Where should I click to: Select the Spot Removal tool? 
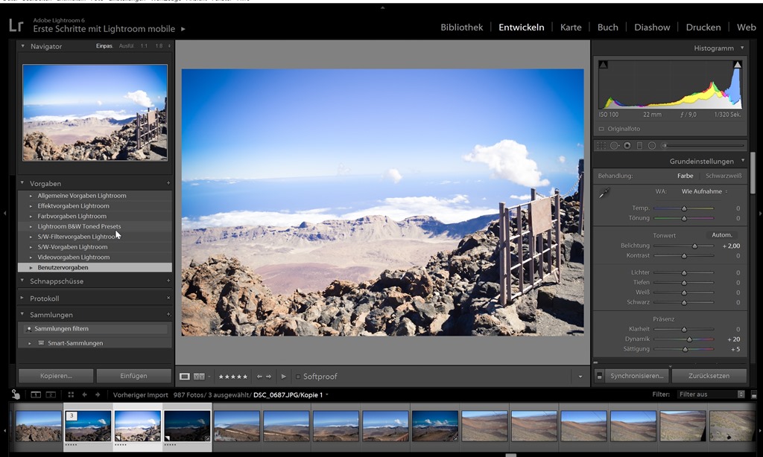(x=615, y=146)
